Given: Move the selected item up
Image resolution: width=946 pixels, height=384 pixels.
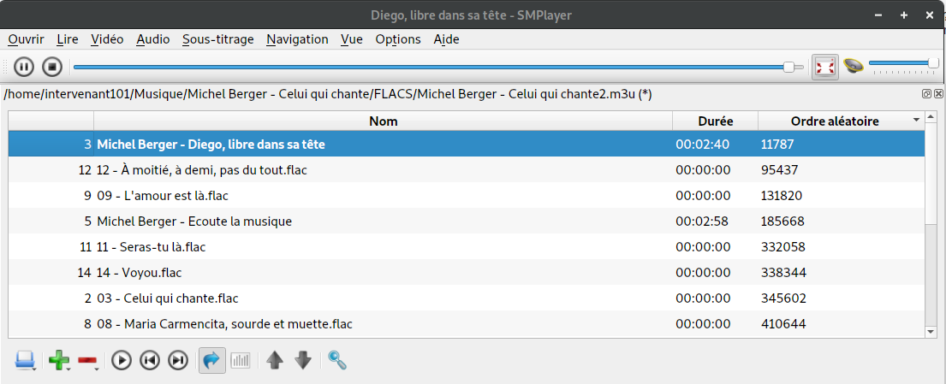Looking at the screenshot, I should click(275, 360).
